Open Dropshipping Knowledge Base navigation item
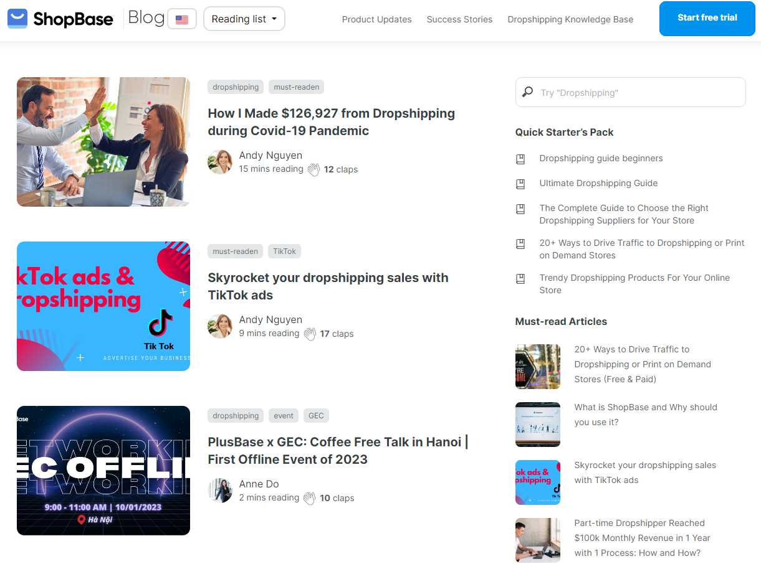This screenshot has width=761, height=564. [x=571, y=19]
